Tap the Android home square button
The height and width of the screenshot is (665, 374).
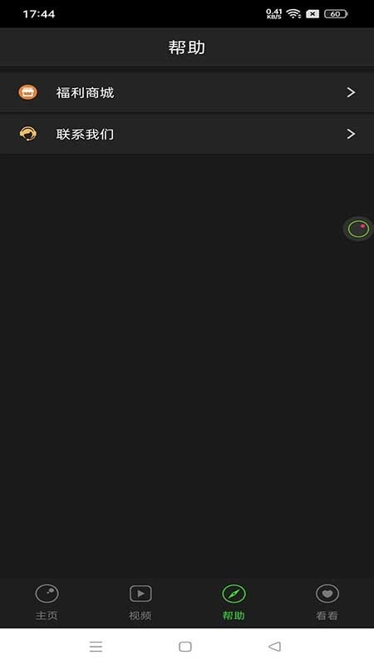pos(185,647)
